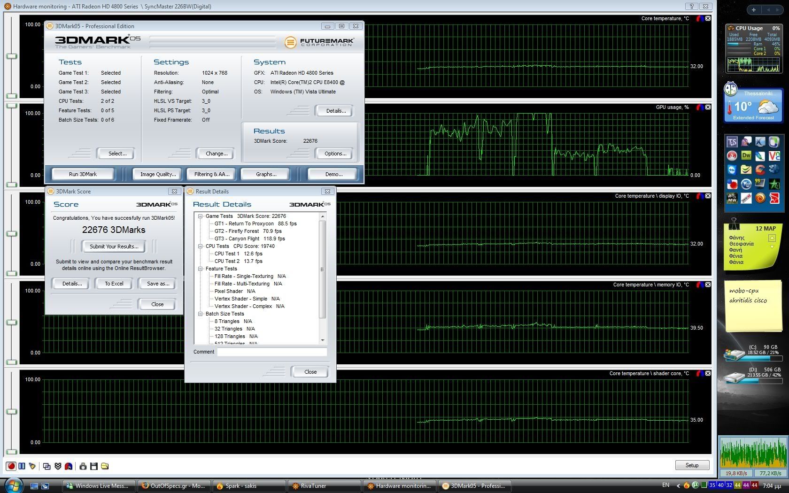Clear monitoring history with the broom icon
The height and width of the screenshot is (493, 789).
pos(32,466)
